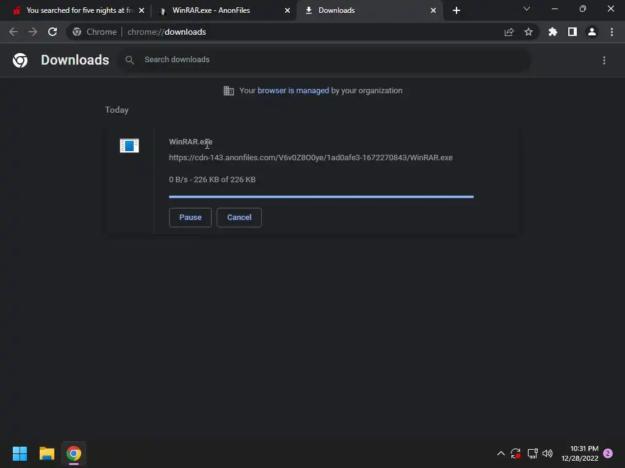Viewport: 625px width, 468px height.
Task: Click the WinRAR.exe file name
Action: pyautogui.click(x=190, y=141)
